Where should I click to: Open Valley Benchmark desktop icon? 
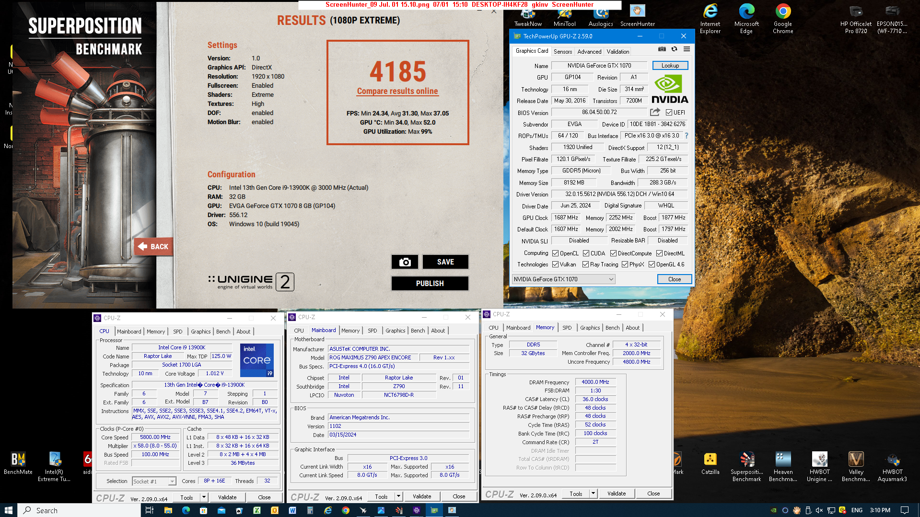point(856,467)
